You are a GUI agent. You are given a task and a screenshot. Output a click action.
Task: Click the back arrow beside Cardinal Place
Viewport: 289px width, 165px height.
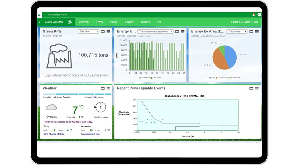pyautogui.click(x=45, y=15)
